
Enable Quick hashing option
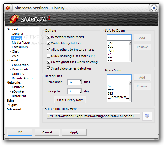[48, 56]
